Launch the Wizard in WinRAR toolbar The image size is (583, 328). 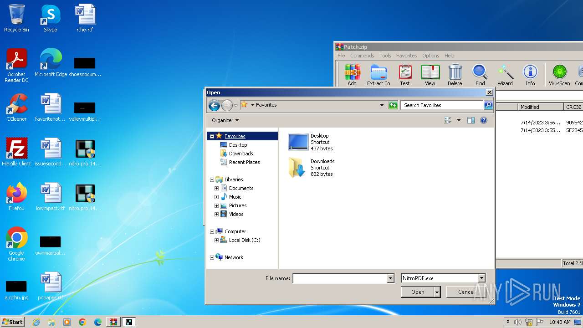pos(505,75)
